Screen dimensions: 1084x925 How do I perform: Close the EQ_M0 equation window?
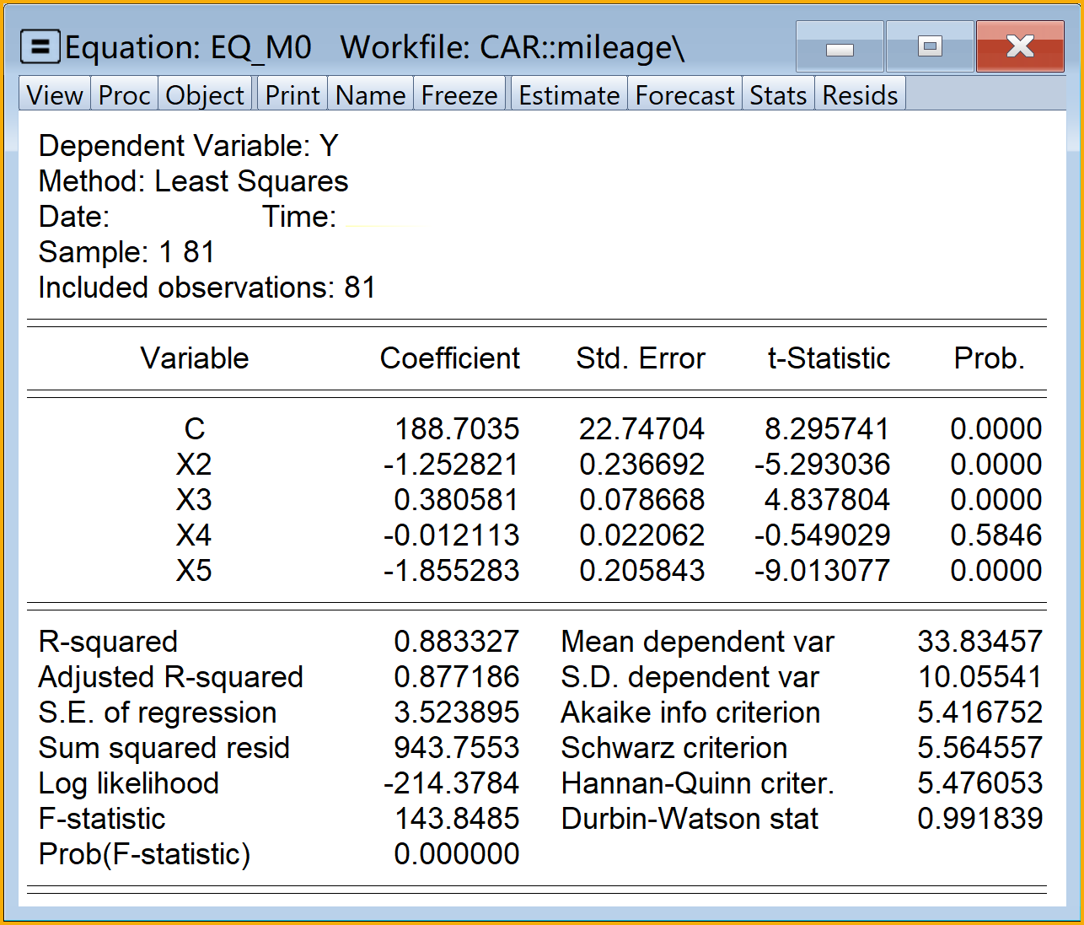coord(1020,47)
